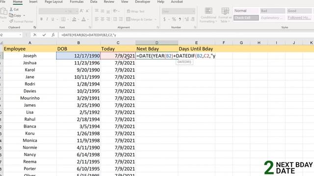The image size is (314, 176).
Task: Open the Merge & Center dropdown arrow
Action: click(x=156, y=20)
